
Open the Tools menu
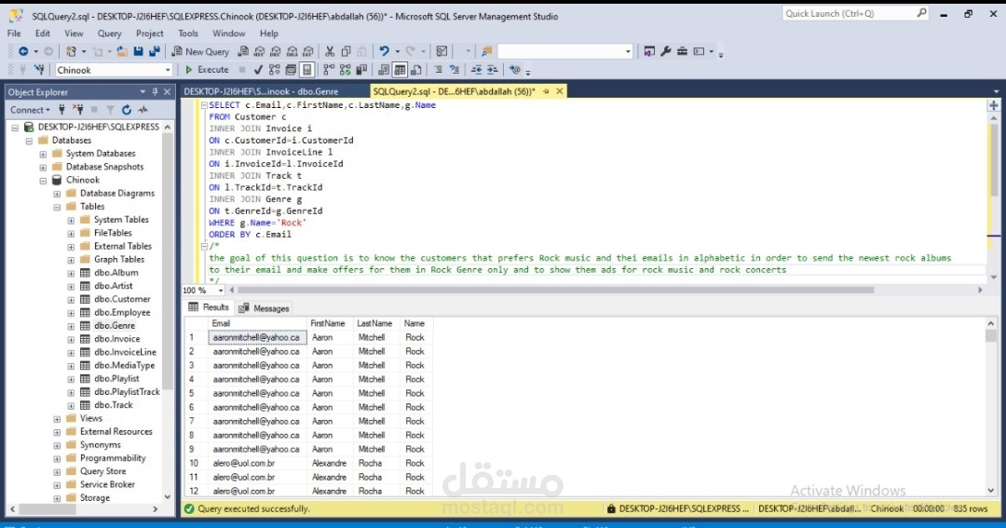tap(188, 34)
